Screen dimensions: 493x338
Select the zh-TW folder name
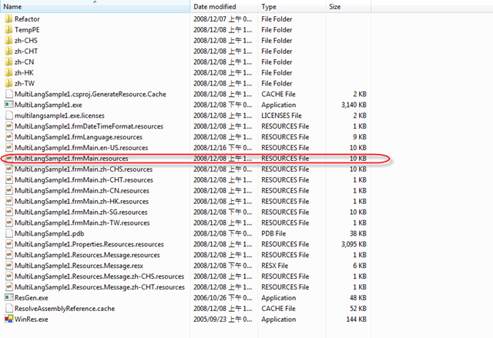pyautogui.click(x=25, y=83)
